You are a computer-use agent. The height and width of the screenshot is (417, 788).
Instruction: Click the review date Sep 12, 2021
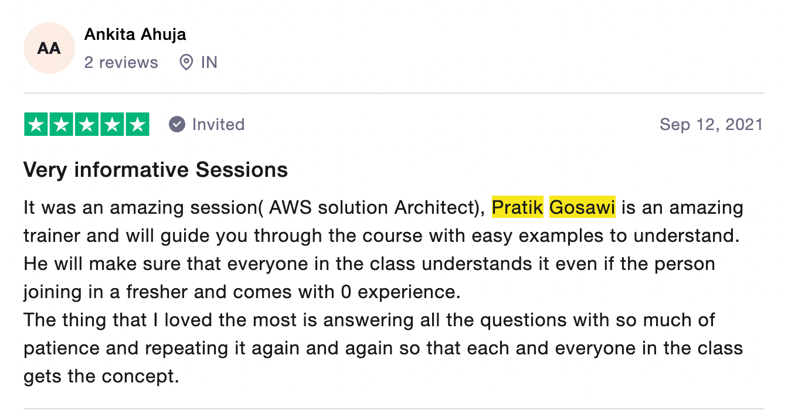[x=711, y=124]
